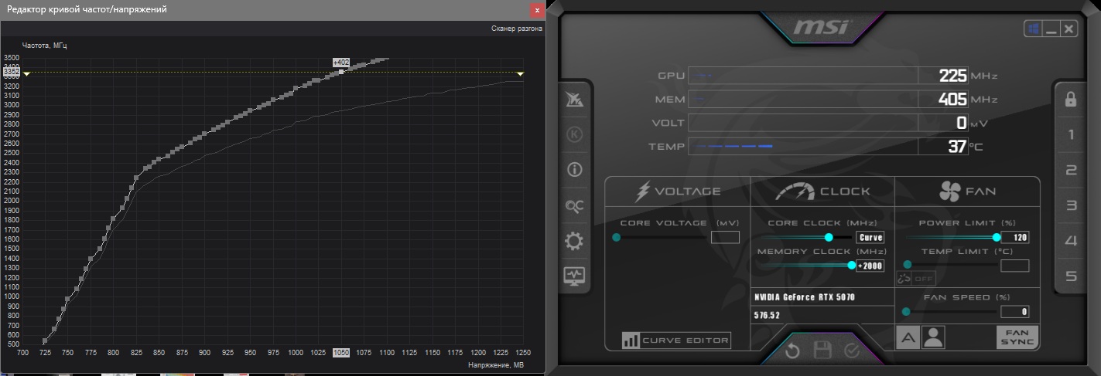The width and height of the screenshot is (1101, 376).
Task: Select the lowest curve point near 725 mV
Action: point(45,340)
